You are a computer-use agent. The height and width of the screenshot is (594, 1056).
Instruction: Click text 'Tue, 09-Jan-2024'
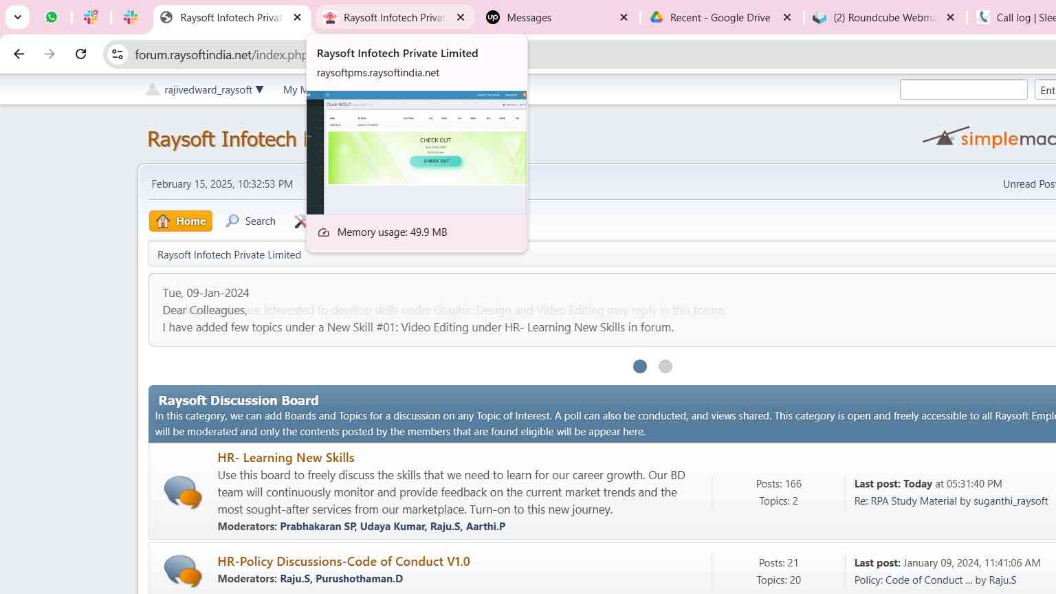(206, 293)
